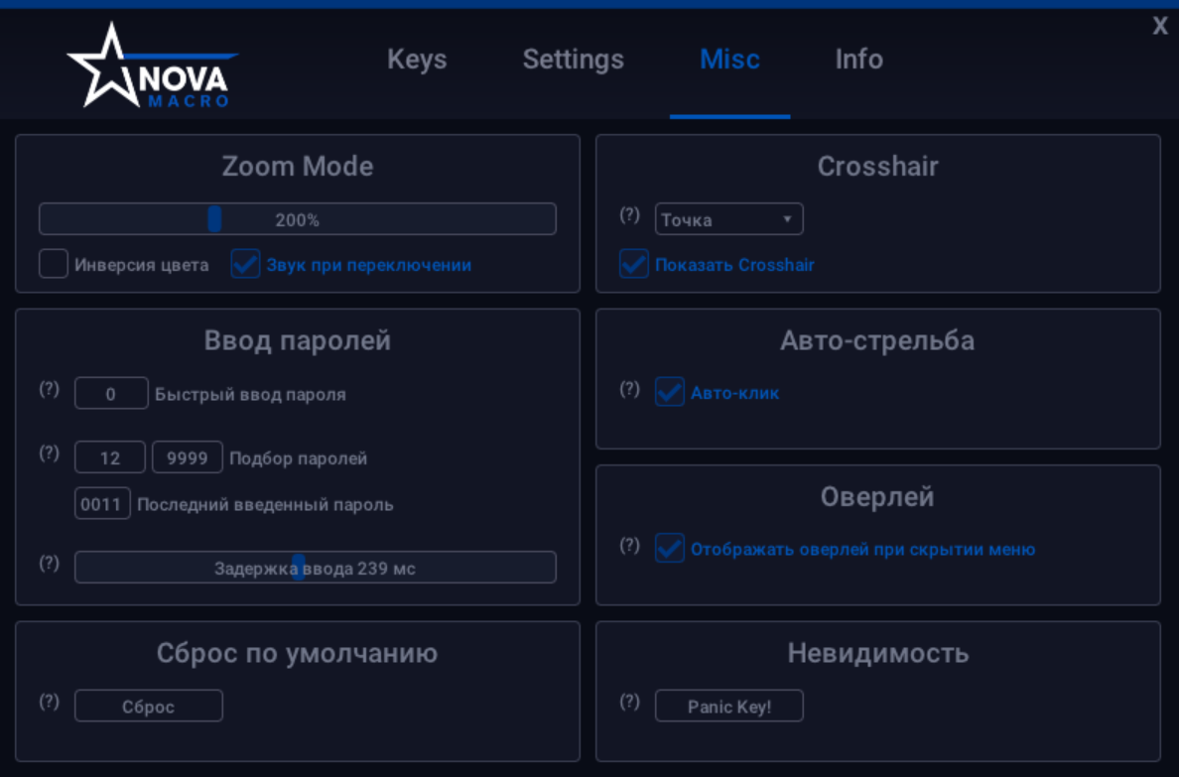Click the Nova Macro star logo
The height and width of the screenshot is (777, 1179).
tap(153, 65)
